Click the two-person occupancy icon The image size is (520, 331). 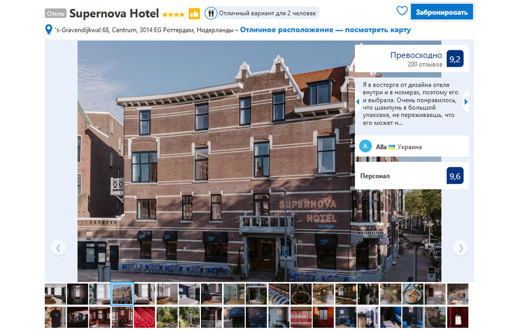point(211,13)
